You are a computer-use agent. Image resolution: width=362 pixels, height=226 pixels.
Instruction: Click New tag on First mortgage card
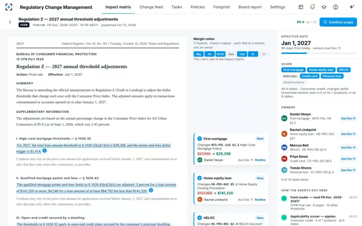click(260, 139)
